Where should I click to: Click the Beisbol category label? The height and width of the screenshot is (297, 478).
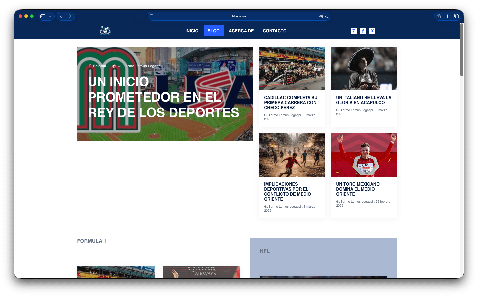(x=100, y=66)
